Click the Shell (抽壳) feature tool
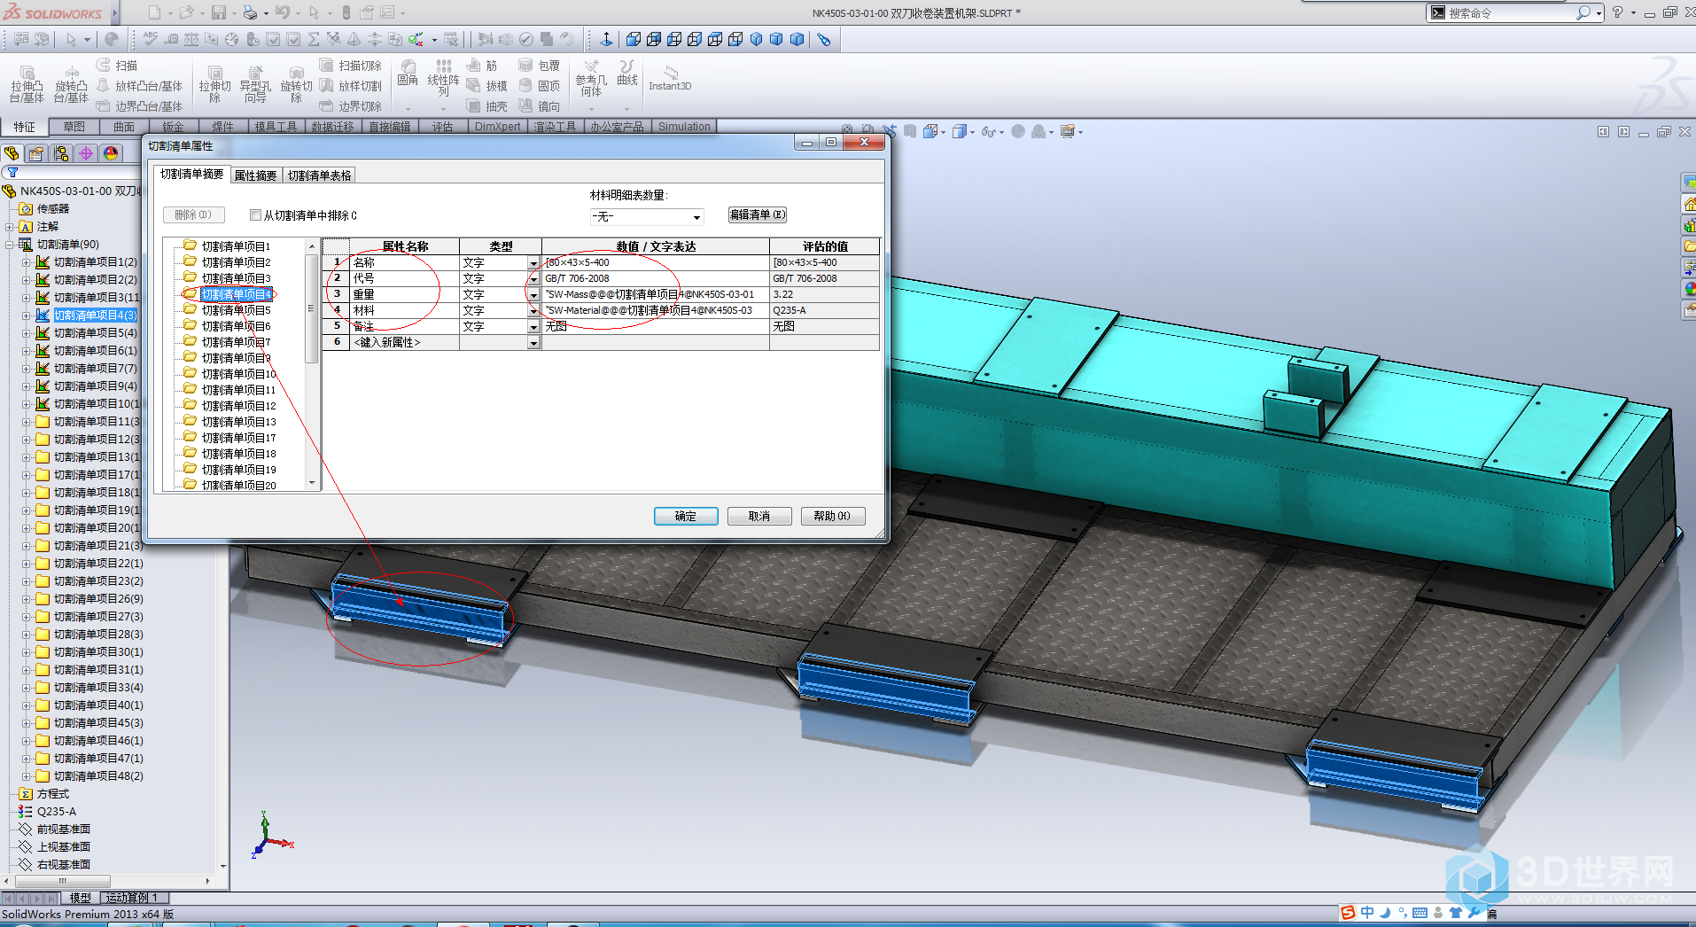The image size is (1696, 927). pyautogui.click(x=487, y=106)
